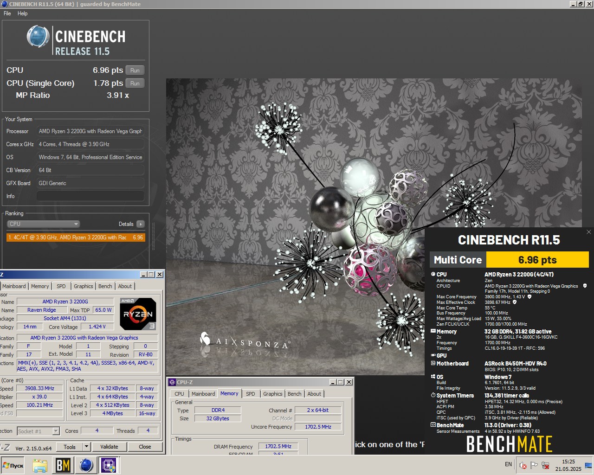Image resolution: width=594 pixels, height=475 pixels.
Task: Click the Cinebench sphere logo in left panel
Action: [38, 37]
